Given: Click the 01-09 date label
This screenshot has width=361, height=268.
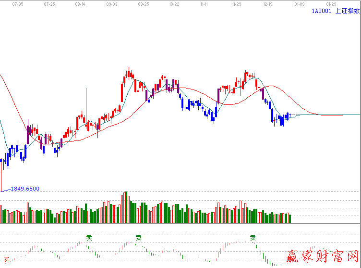Looking at the screenshot, I should tap(299, 3).
